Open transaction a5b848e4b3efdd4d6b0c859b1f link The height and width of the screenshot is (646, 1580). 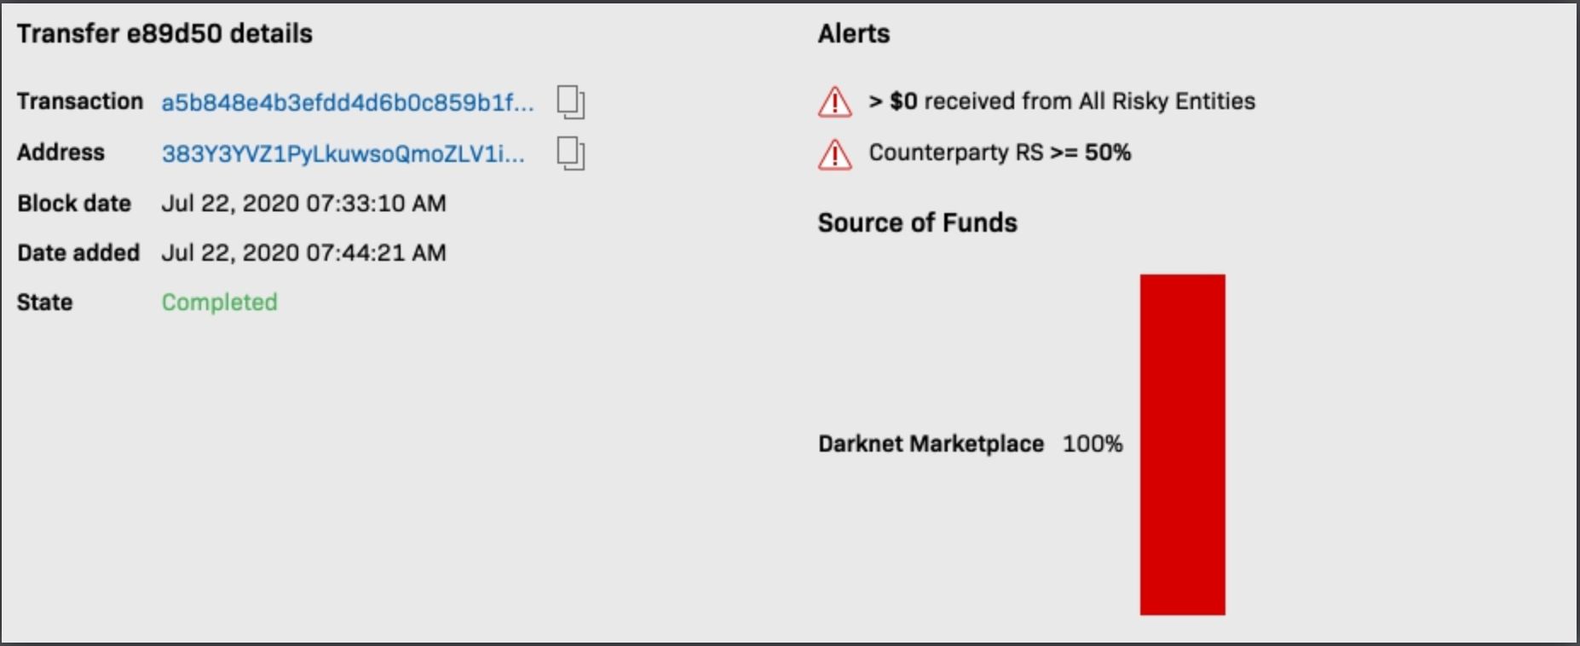348,102
